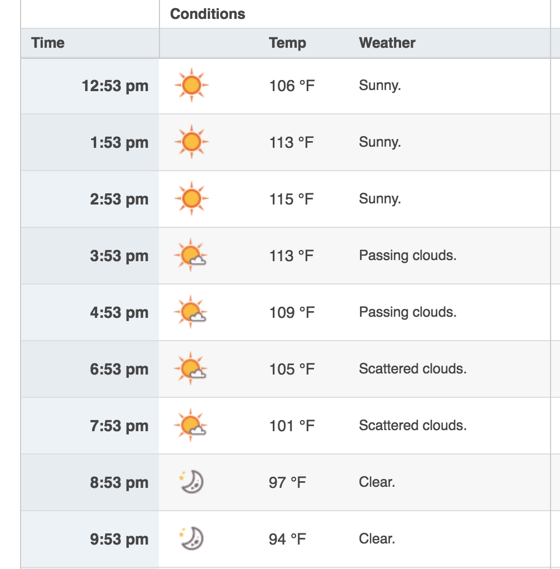Select scattered clouds icon at 6:53 pm
The image size is (560, 569).
point(191,368)
